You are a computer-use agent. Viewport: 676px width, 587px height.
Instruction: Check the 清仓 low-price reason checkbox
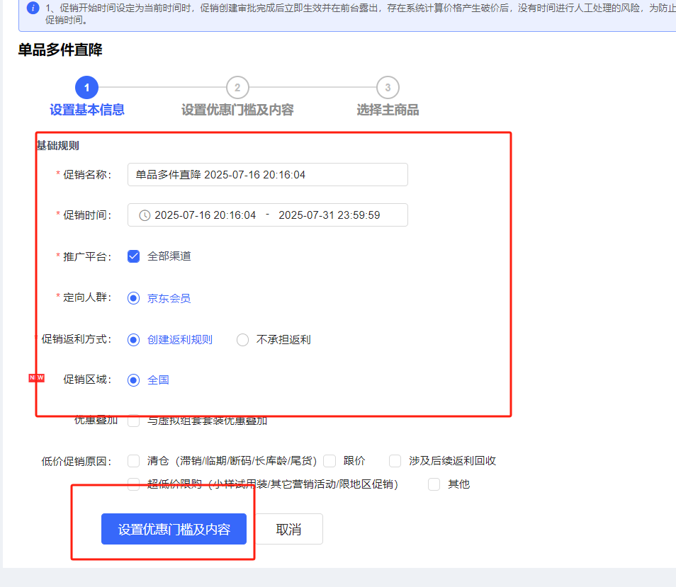click(x=133, y=461)
